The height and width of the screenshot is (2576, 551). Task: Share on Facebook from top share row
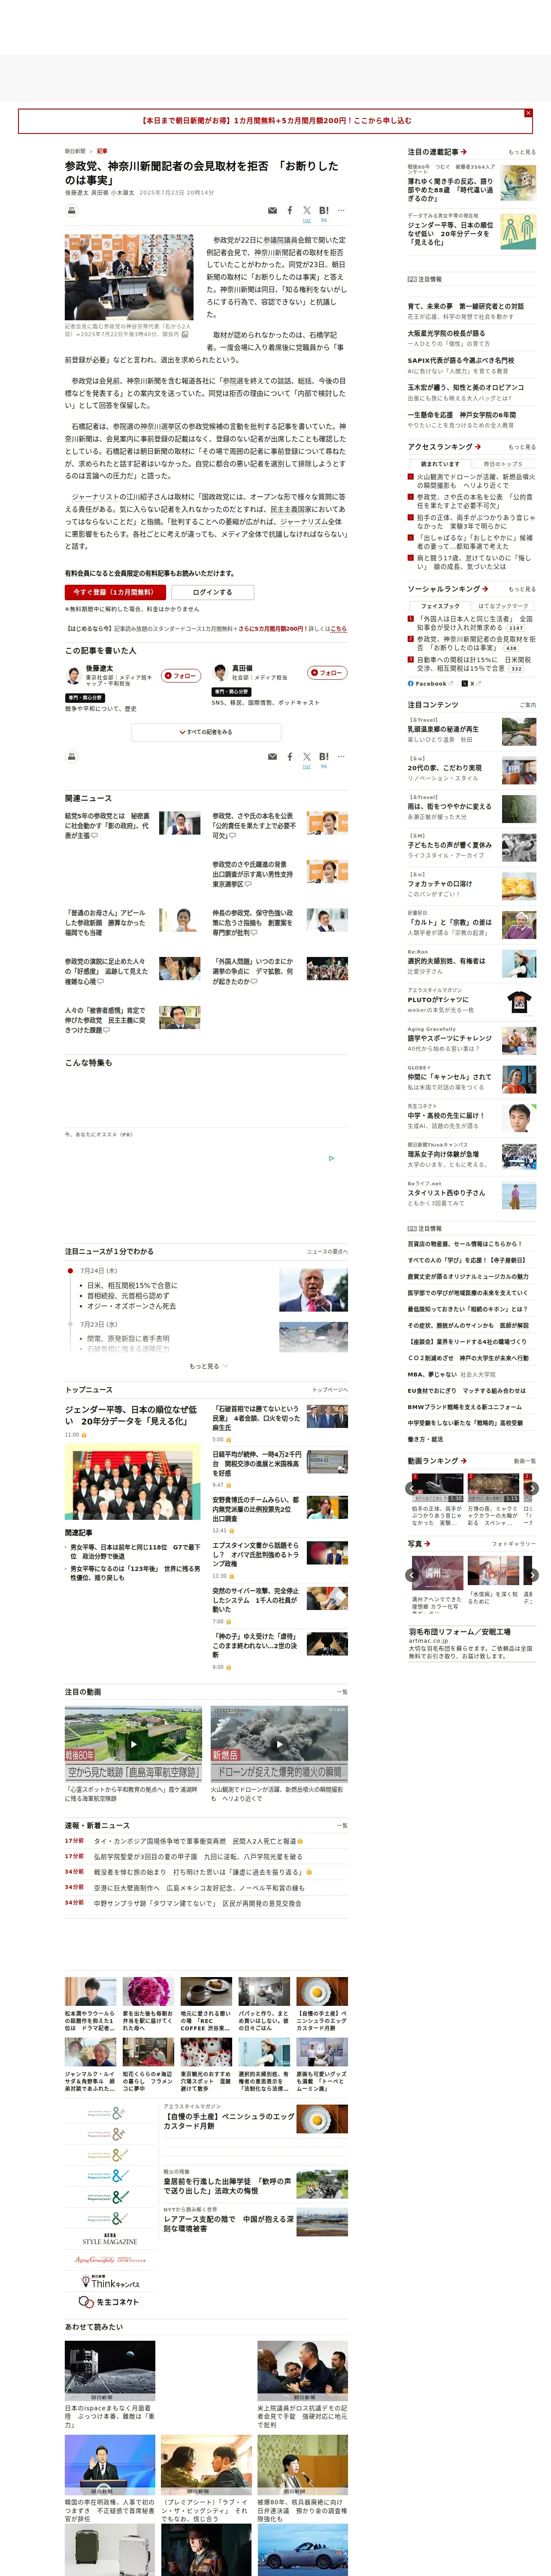(290, 210)
